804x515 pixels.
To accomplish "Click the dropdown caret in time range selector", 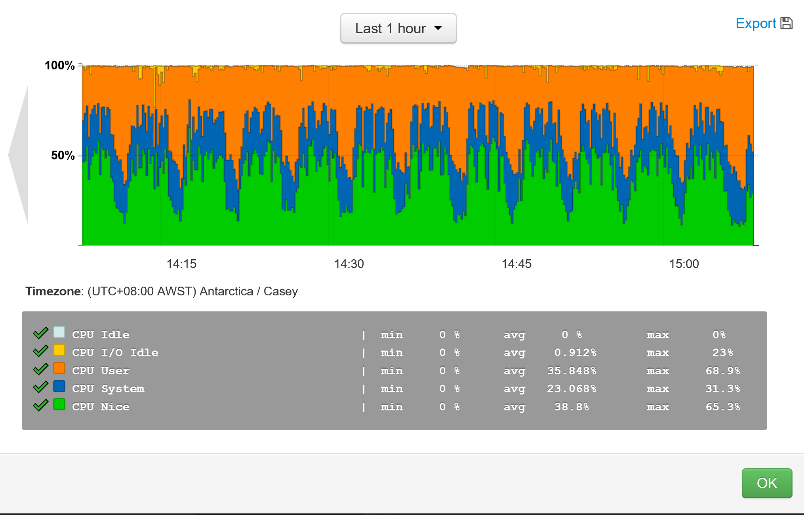I will point(438,29).
